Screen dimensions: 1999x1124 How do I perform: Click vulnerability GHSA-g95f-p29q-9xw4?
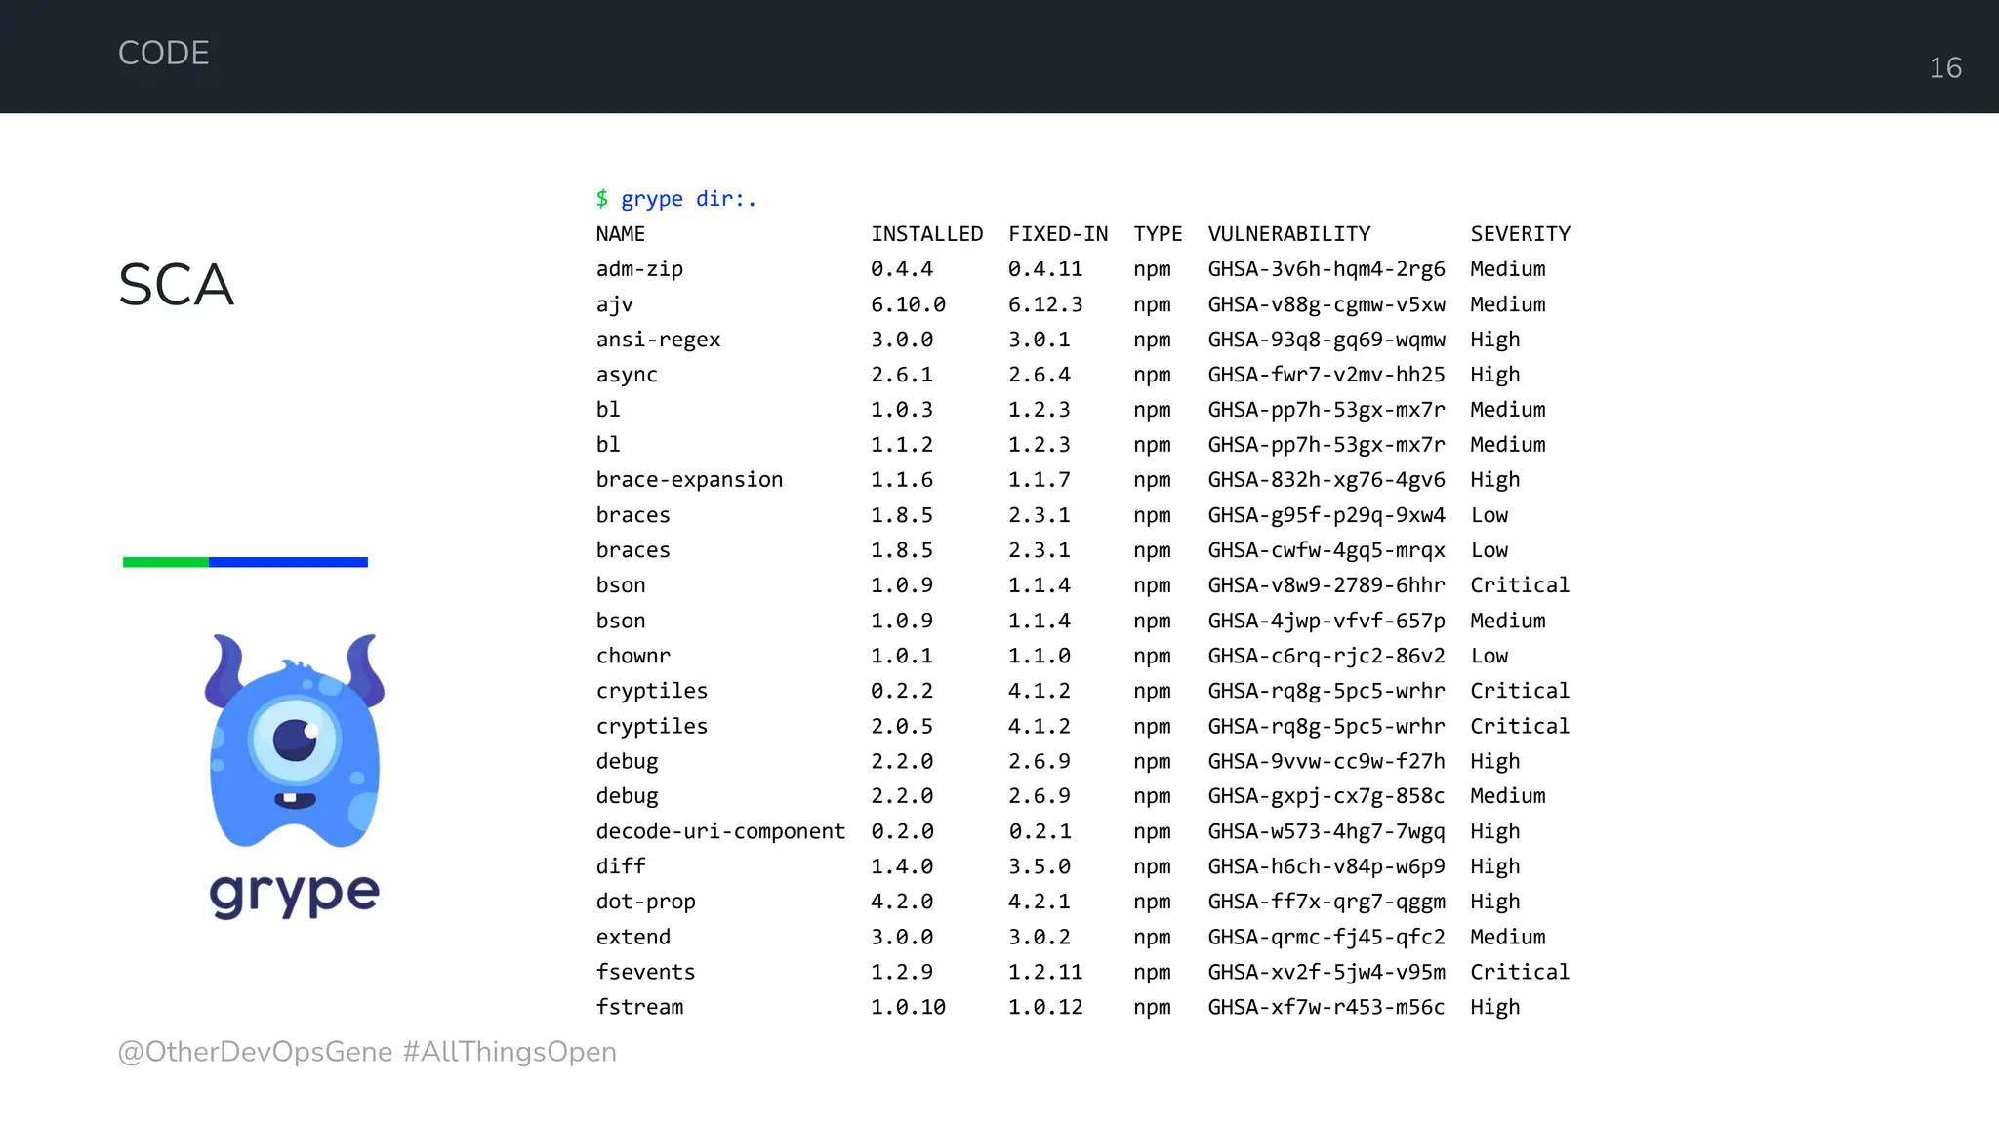coord(1326,515)
